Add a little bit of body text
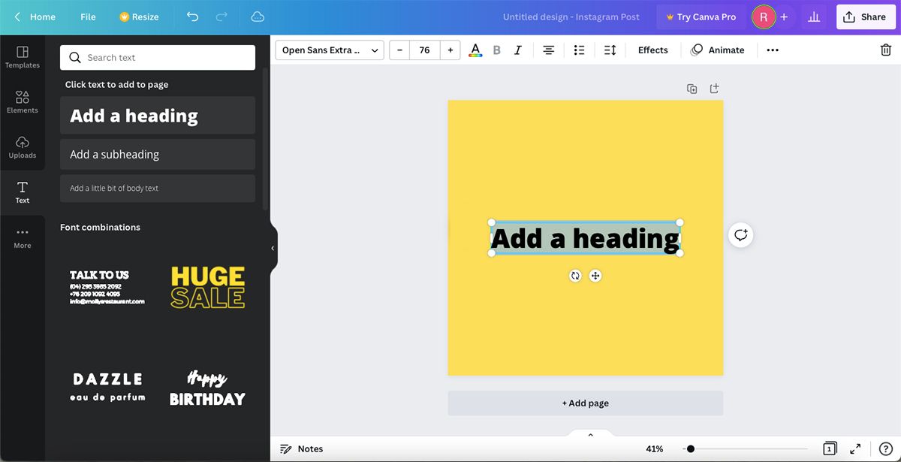The width and height of the screenshot is (901, 462). point(158,188)
